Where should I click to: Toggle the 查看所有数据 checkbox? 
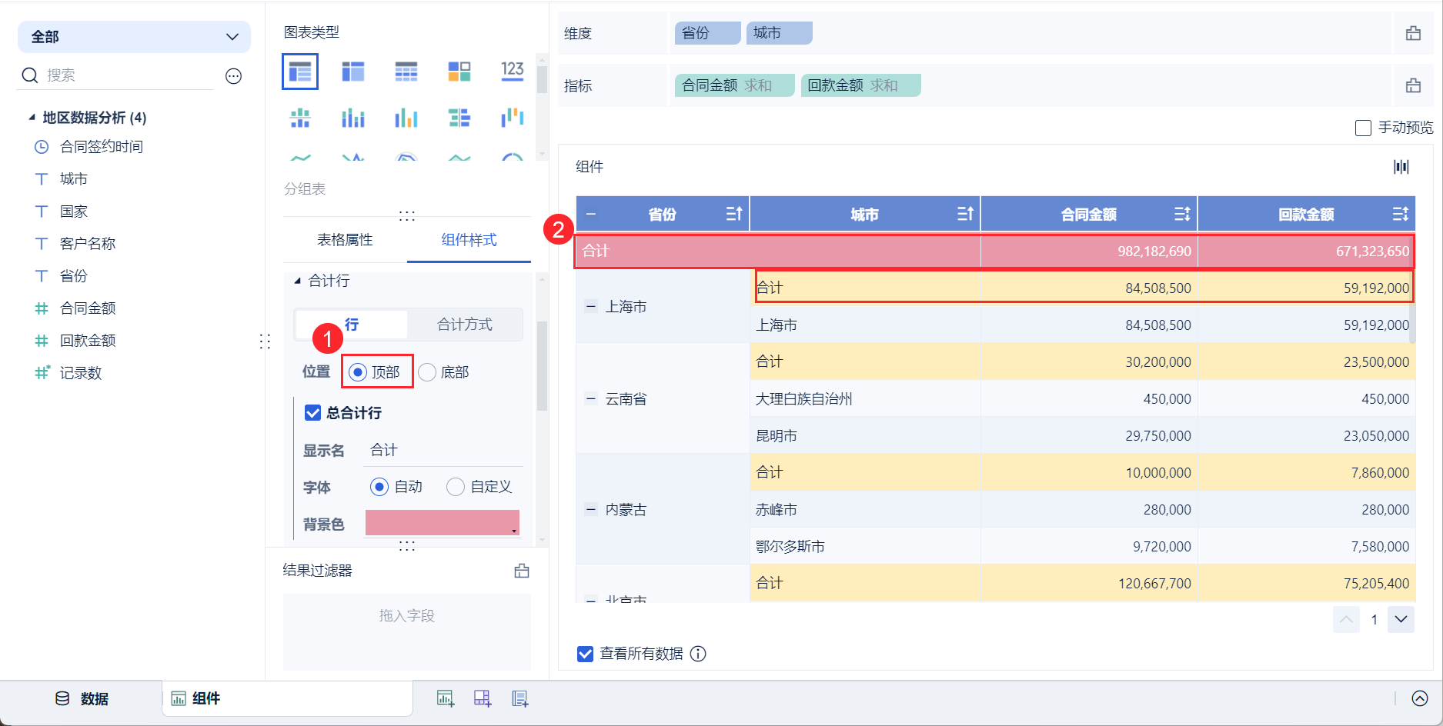[585, 654]
